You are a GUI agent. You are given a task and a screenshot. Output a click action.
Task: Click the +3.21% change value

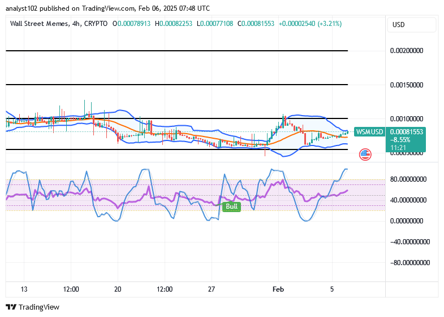tap(330, 24)
